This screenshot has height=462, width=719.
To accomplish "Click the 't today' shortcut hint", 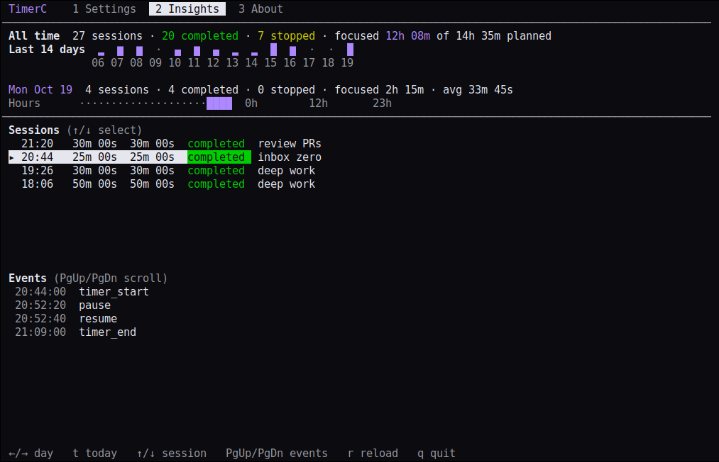I will pyautogui.click(x=95, y=453).
